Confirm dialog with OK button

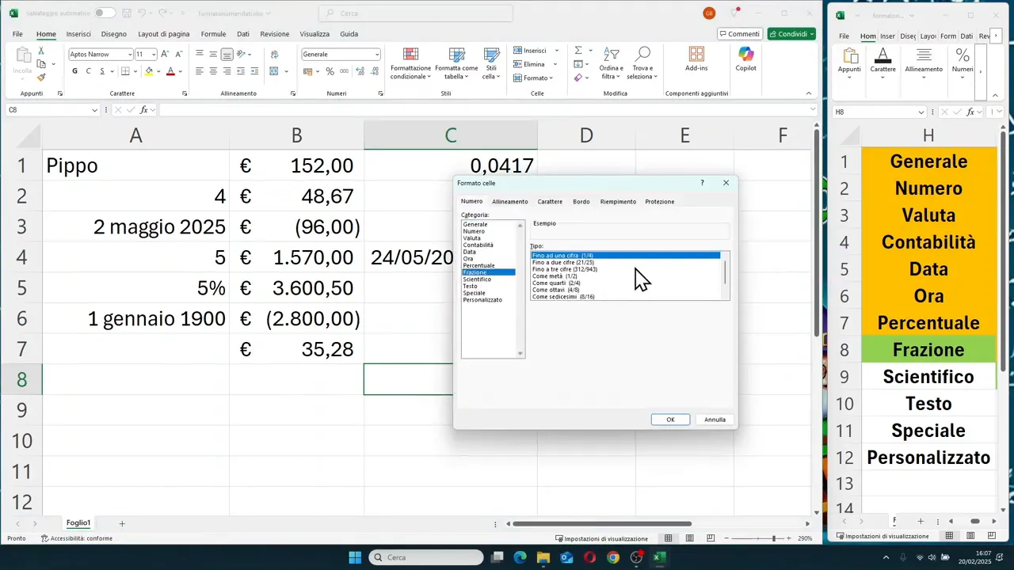click(x=670, y=420)
